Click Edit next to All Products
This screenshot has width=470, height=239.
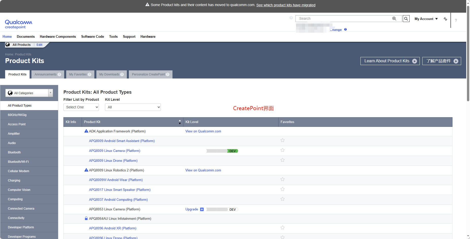point(39,45)
